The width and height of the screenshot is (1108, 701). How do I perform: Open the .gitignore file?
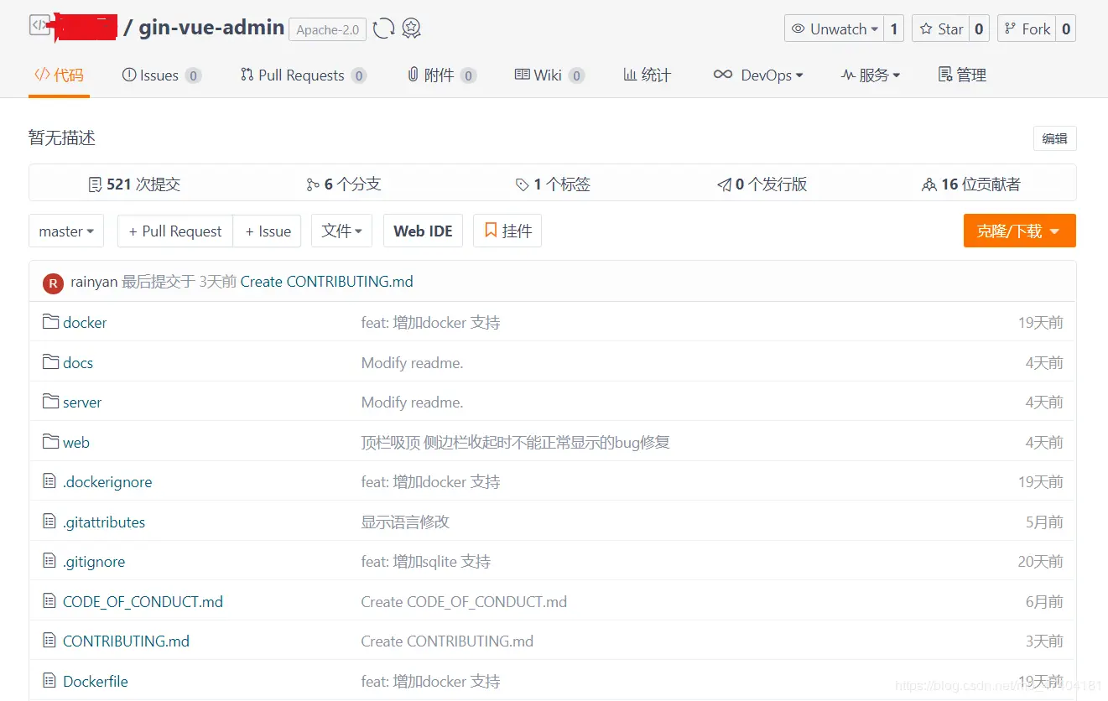pyautogui.click(x=94, y=562)
